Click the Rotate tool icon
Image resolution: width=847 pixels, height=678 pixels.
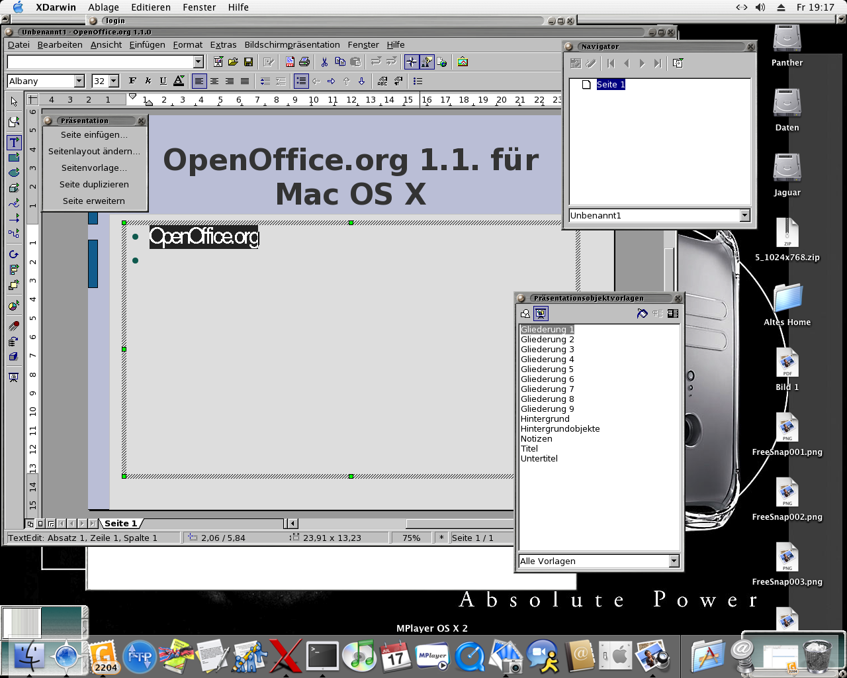(14, 254)
